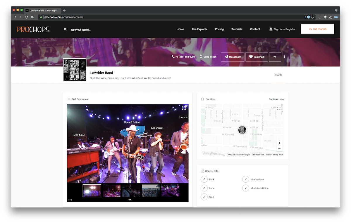Focus the 'Type your search...' field
Viewport: 351px width, 223px height.
click(80, 30)
